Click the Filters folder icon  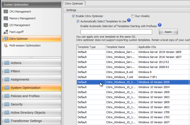[x=7, y=71]
